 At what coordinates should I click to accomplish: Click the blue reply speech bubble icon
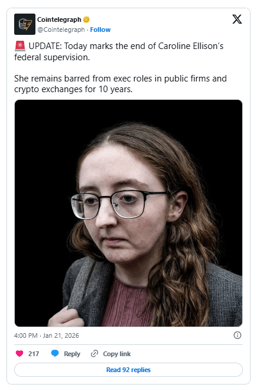point(55,354)
